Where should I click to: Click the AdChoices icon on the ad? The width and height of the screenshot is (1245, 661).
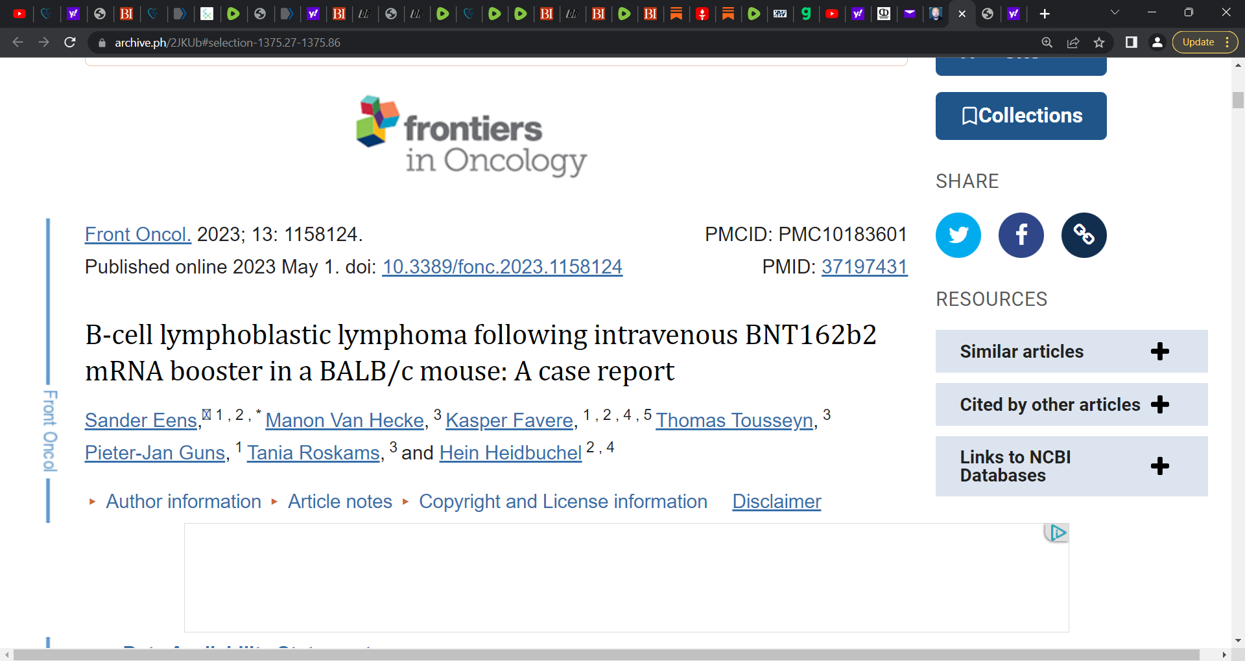(x=1057, y=533)
